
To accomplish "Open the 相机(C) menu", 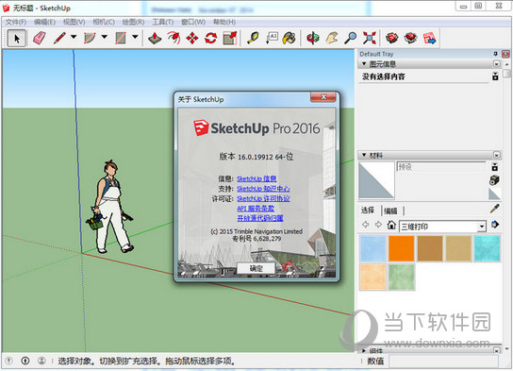I will (104, 22).
